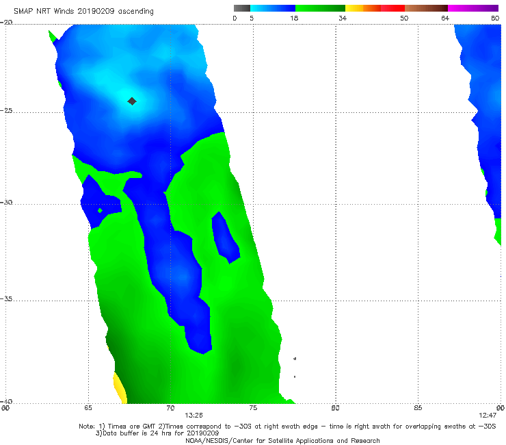This screenshot has height=445, width=506.
Task: Click the colorbar label '50'
Action: point(404,18)
